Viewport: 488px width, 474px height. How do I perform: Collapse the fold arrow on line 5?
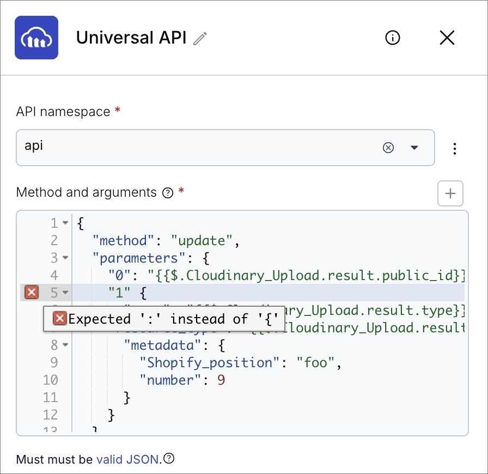(65, 293)
